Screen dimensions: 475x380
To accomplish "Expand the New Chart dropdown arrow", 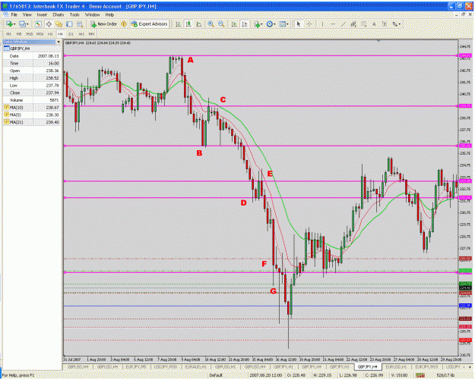I will pyautogui.click(x=14, y=24).
